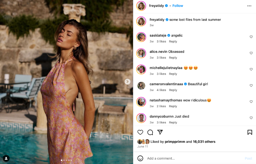
Task: Show tagged people icon on photo
Action: (x=6, y=158)
